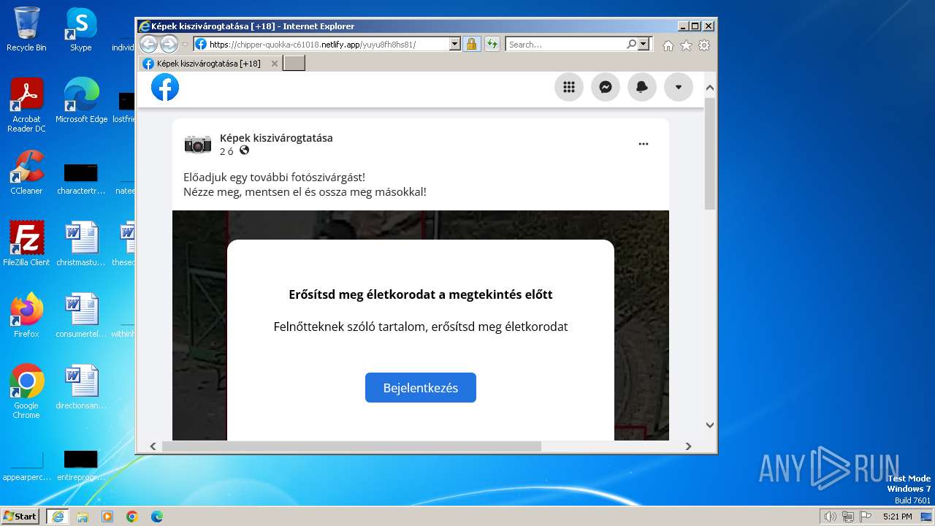Open charactertr... desktop file
The image size is (935, 526).
(x=81, y=179)
